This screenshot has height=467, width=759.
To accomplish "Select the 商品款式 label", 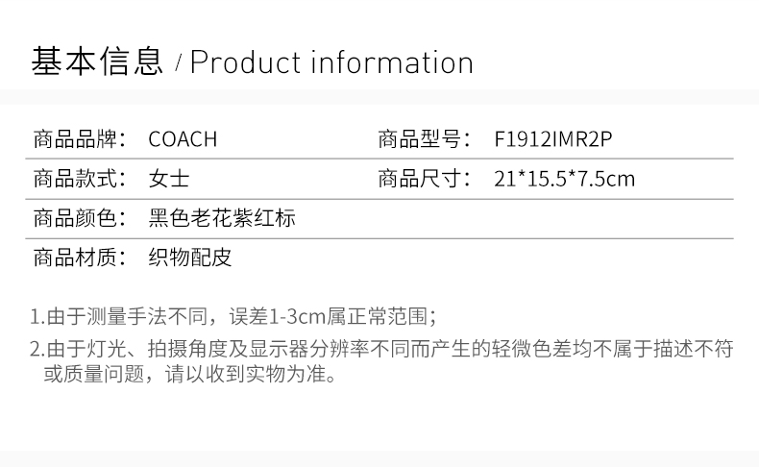I will tap(80, 179).
